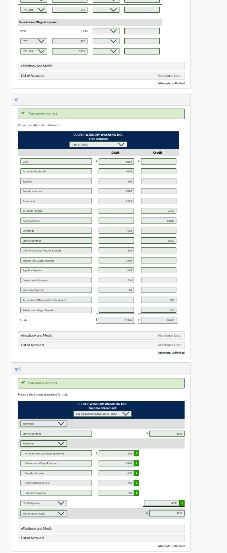The image size is (227, 553).
Task: Click the info icon beside Maintenance and Repairs Expense amount
Action: (x=137, y=453)
